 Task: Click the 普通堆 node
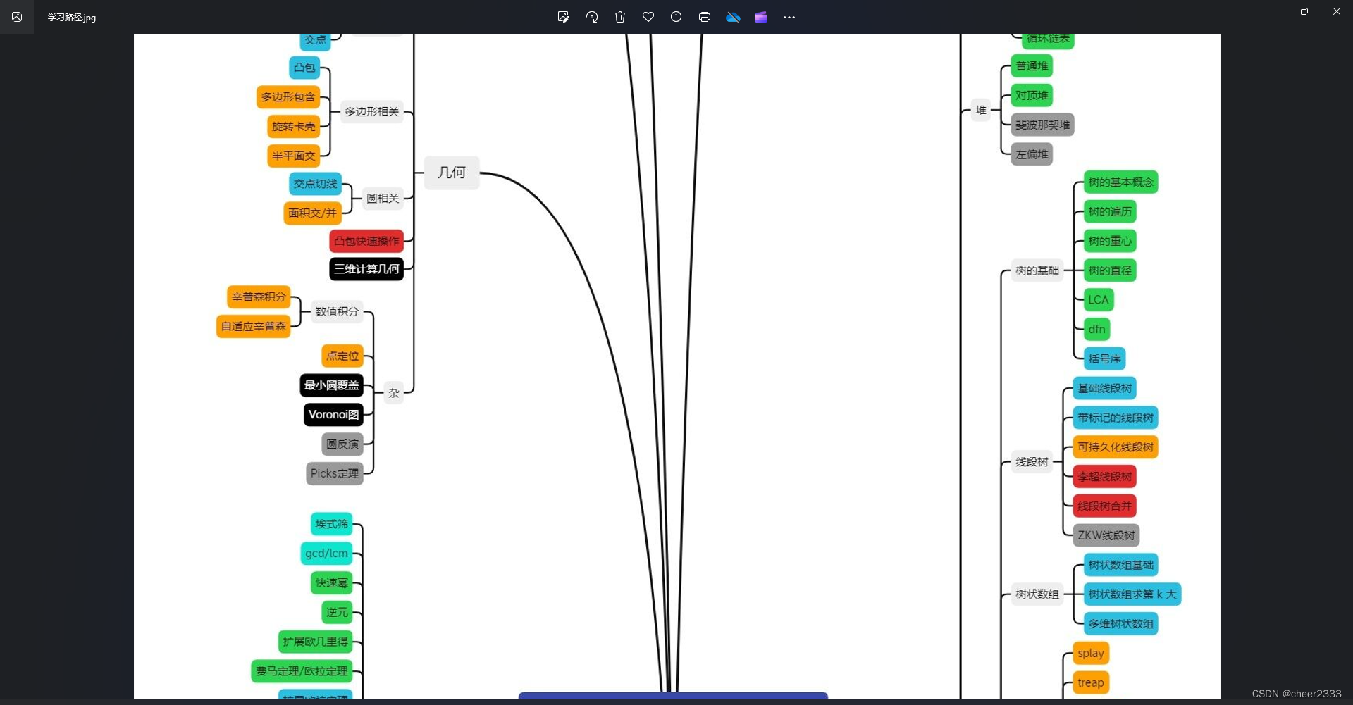1032,66
